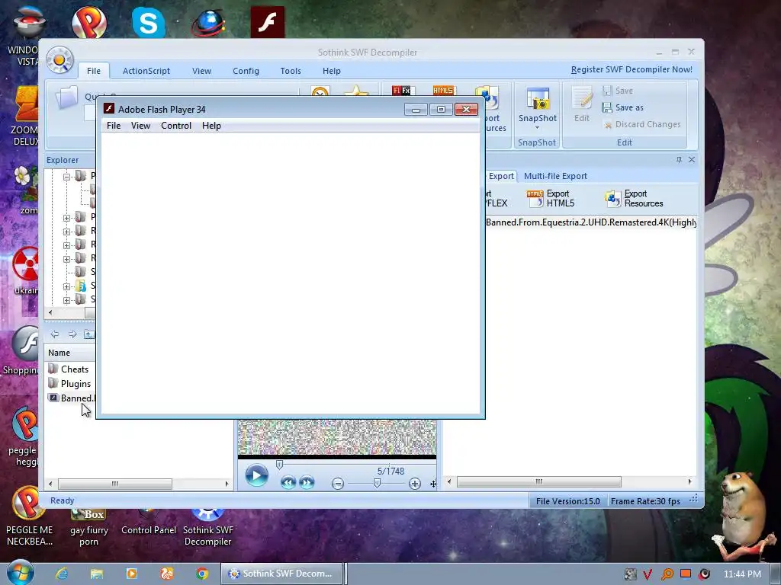Image resolution: width=781 pixels, height=585 pixels.
Task: Open Flash Player Control menu
Action: pos(176,126)
